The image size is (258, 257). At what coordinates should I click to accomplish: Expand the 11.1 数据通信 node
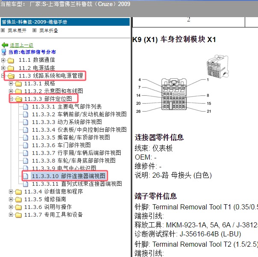[x=3, y=60]
